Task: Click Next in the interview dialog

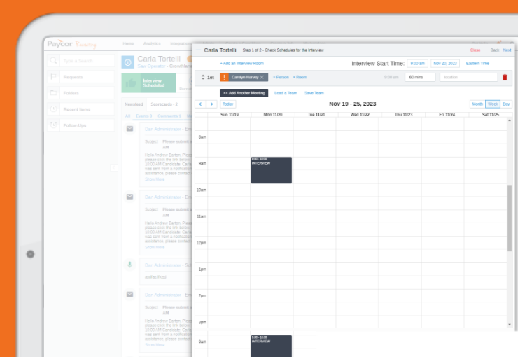Action: [x=507, y=50]
